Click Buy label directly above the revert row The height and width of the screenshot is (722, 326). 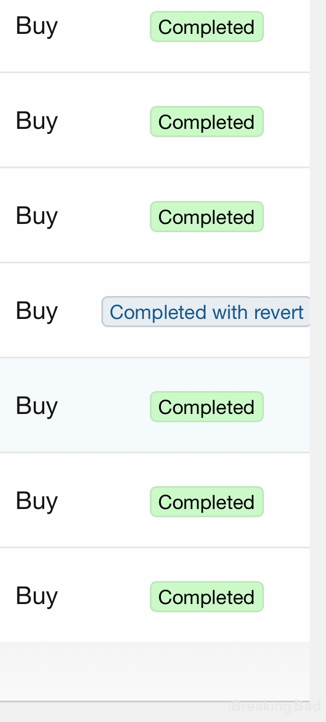[37, 216]
